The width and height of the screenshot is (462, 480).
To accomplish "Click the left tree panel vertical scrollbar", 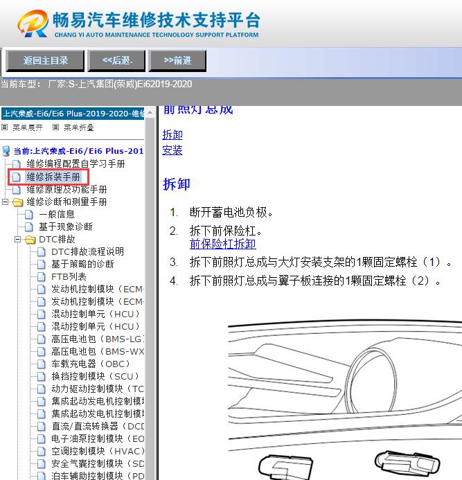I will (150, 294).
